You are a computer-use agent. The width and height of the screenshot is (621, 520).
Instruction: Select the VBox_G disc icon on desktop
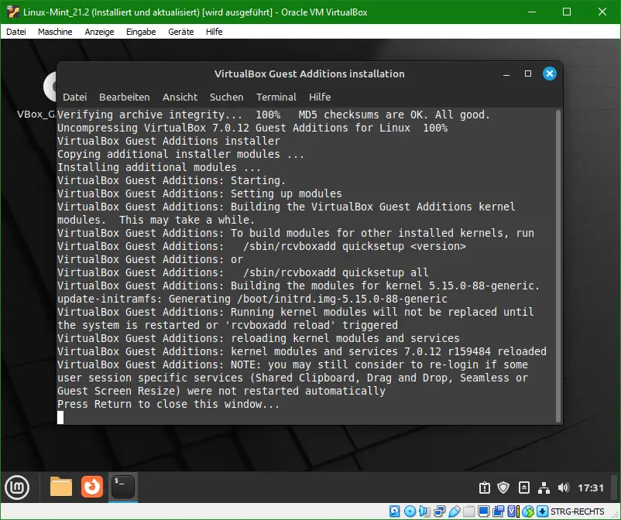(50, 86)
